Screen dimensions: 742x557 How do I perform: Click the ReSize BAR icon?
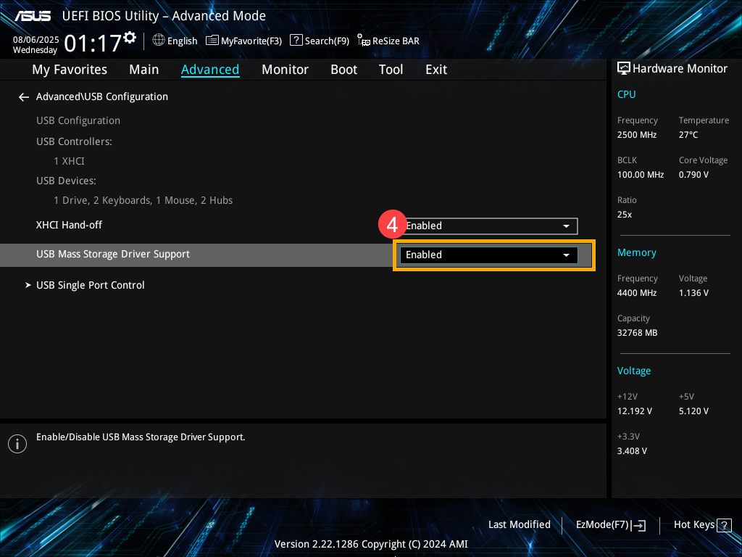(x=364, y=41)
